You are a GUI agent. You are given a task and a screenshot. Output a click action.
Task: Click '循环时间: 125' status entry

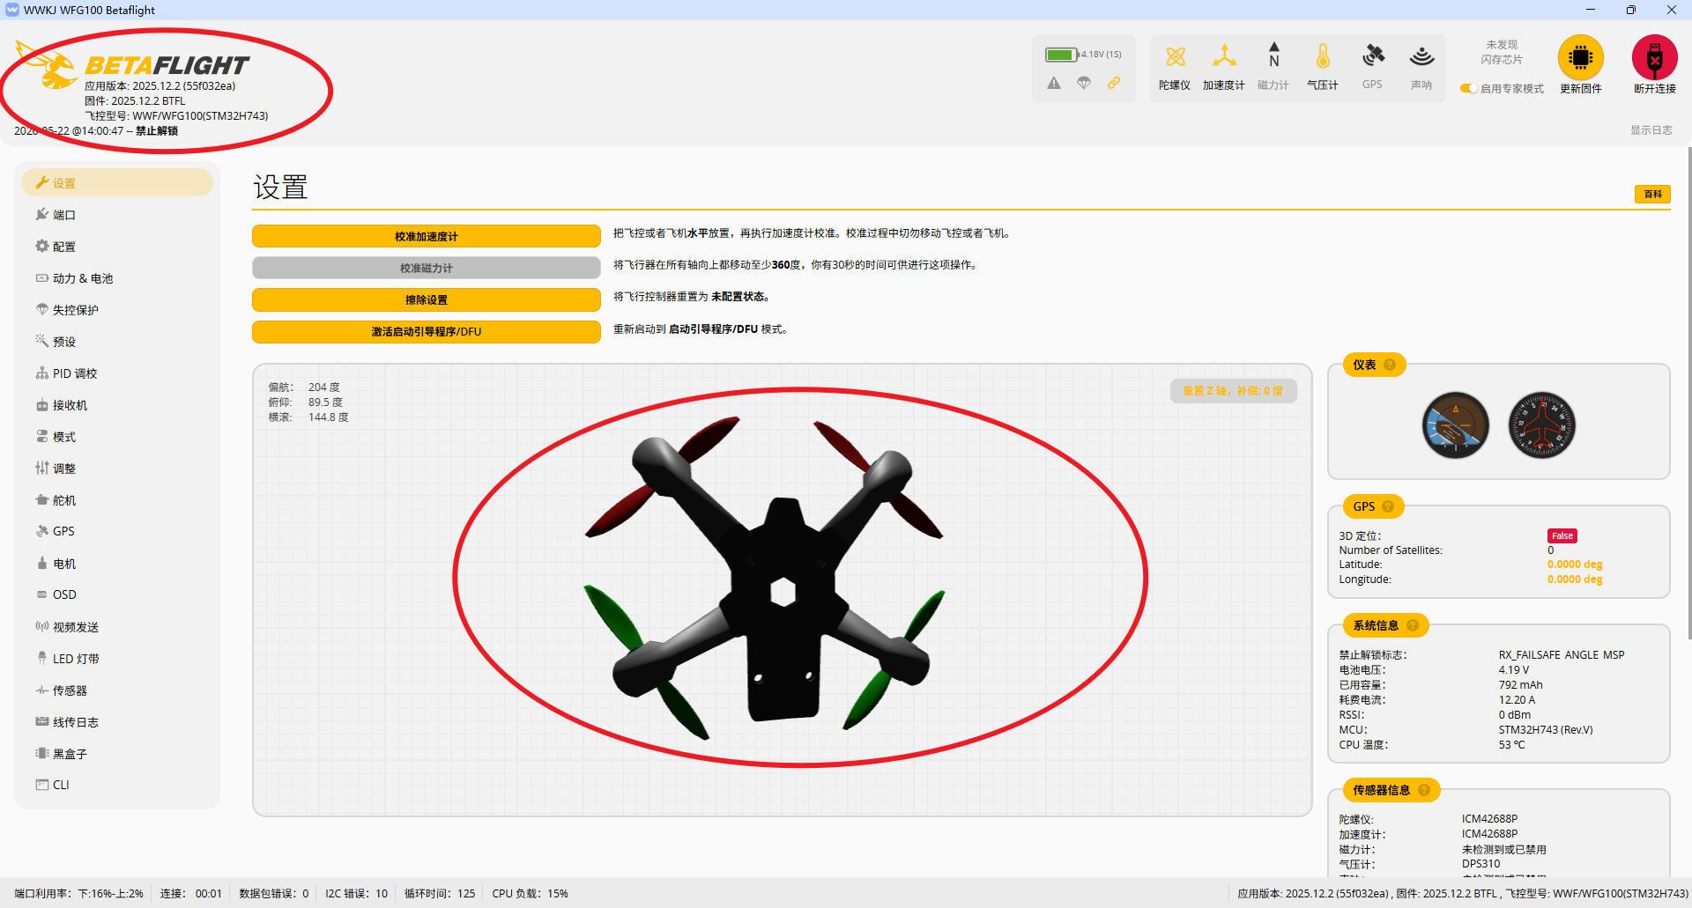440,894
